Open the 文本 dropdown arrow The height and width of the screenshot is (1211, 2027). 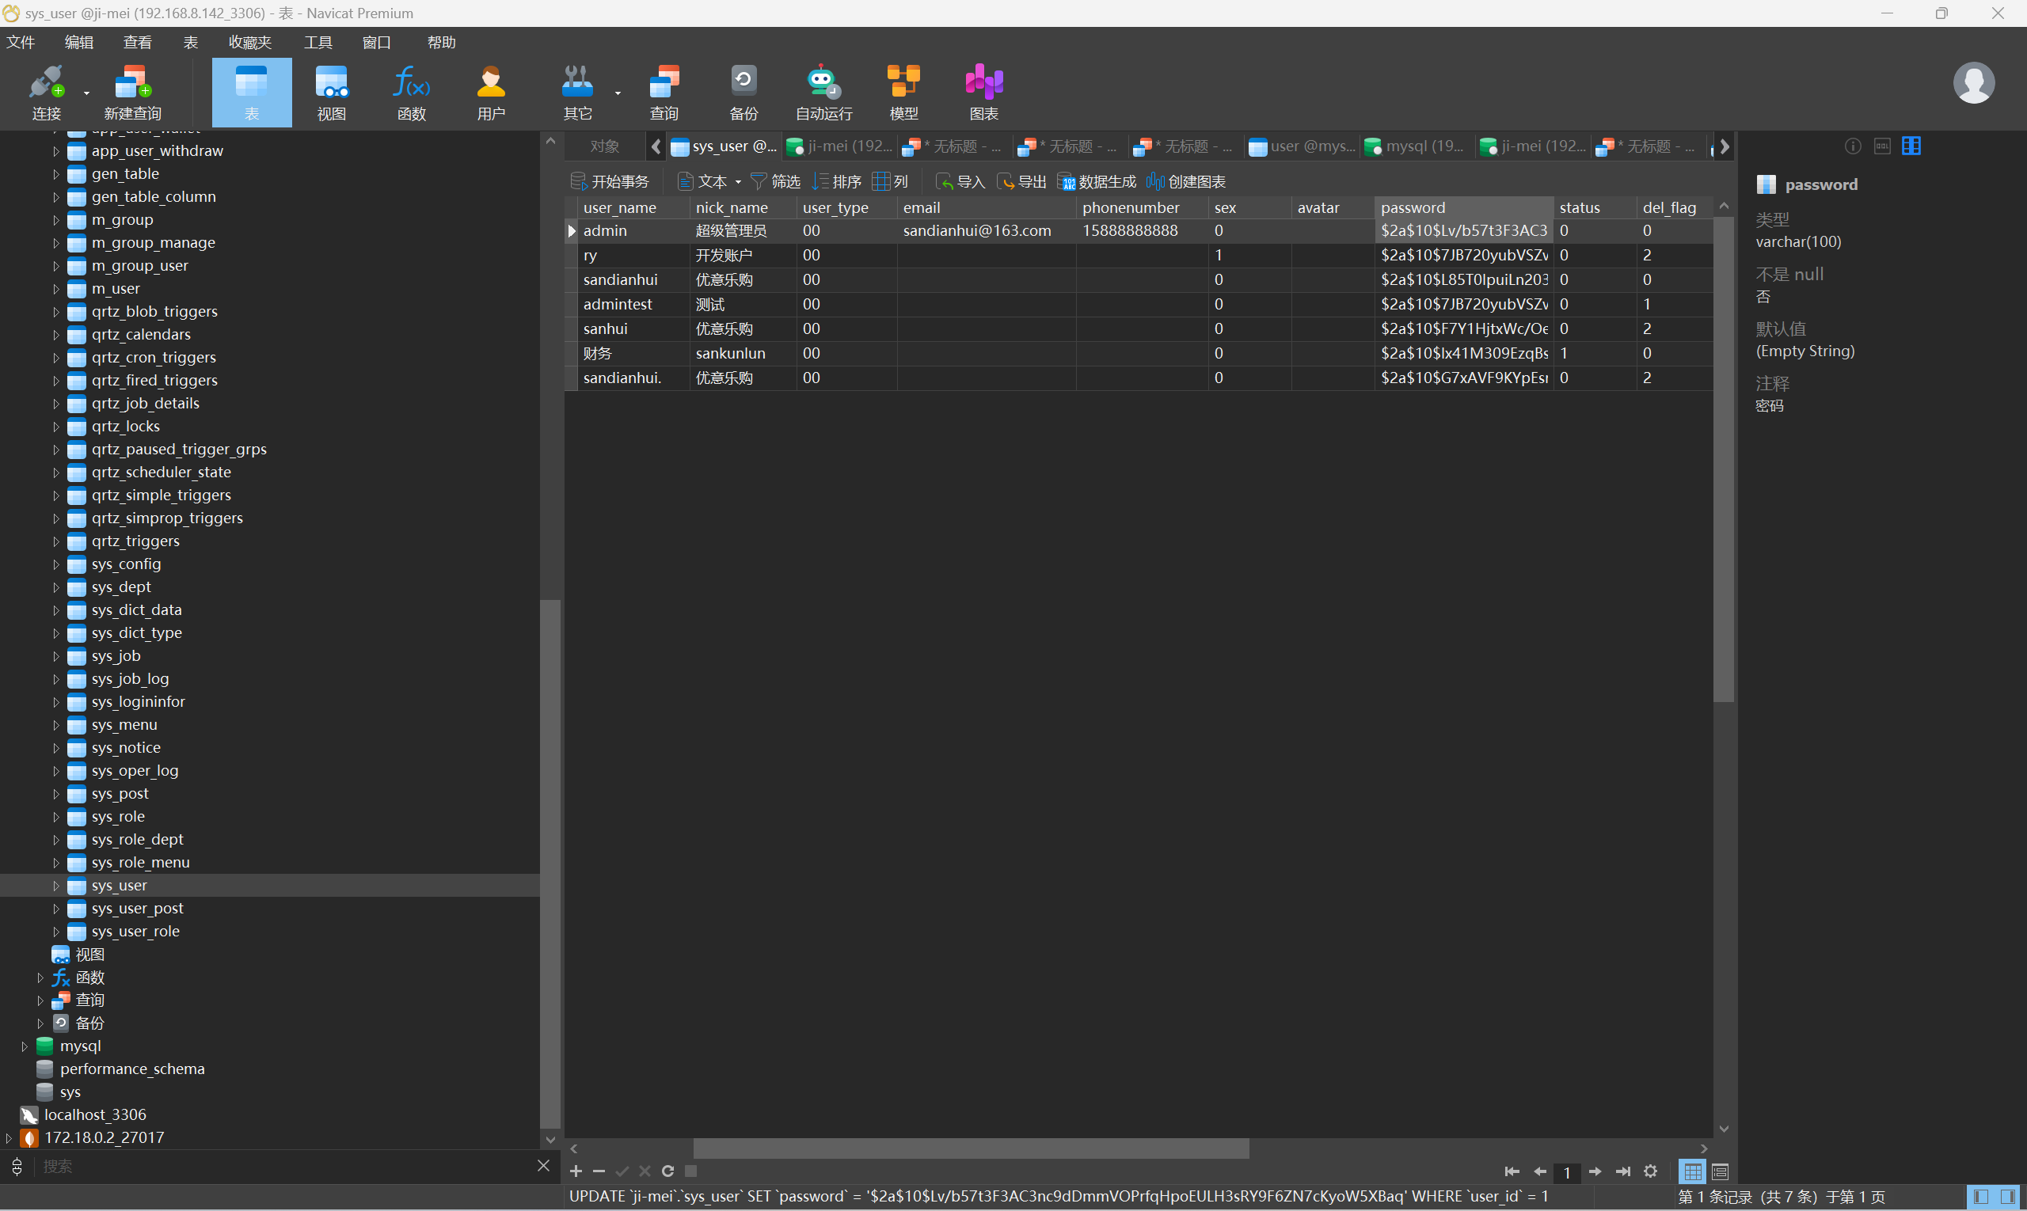738,182
